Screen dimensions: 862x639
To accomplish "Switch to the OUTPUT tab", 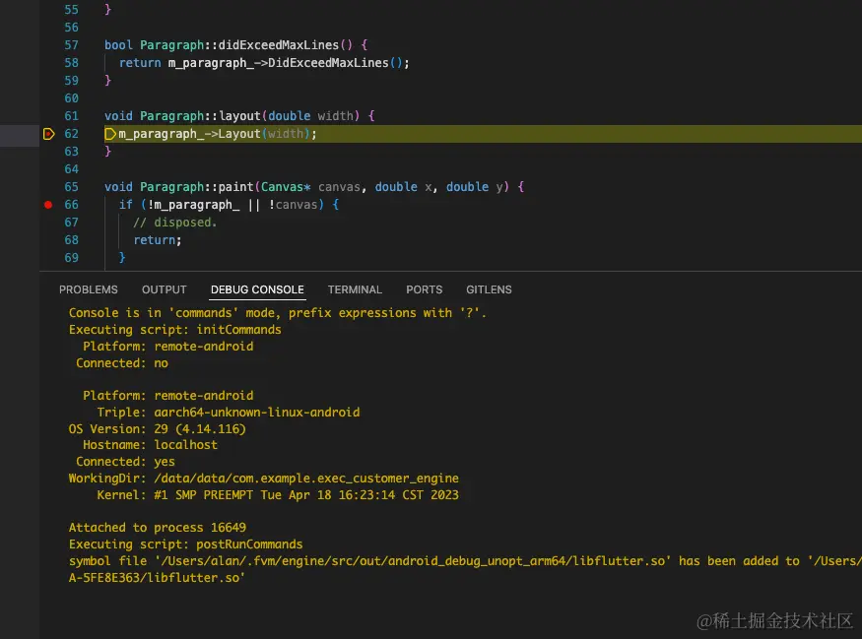I will [164, 289].
